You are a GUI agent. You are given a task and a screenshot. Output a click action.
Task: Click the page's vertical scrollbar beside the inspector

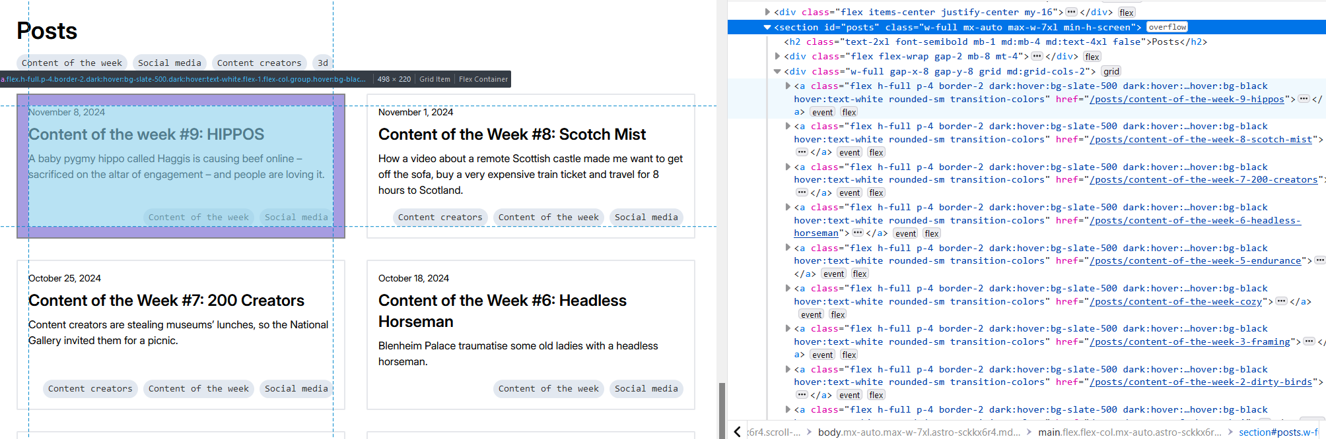click(x=722, y=409)
